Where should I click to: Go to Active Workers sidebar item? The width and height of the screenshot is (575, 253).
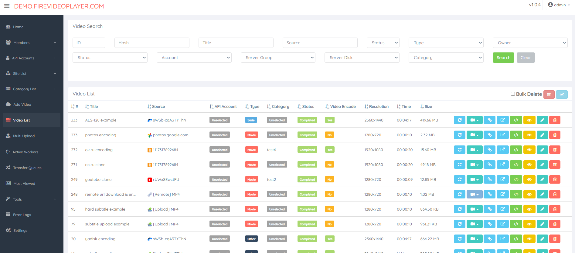(x=25, y=152)
